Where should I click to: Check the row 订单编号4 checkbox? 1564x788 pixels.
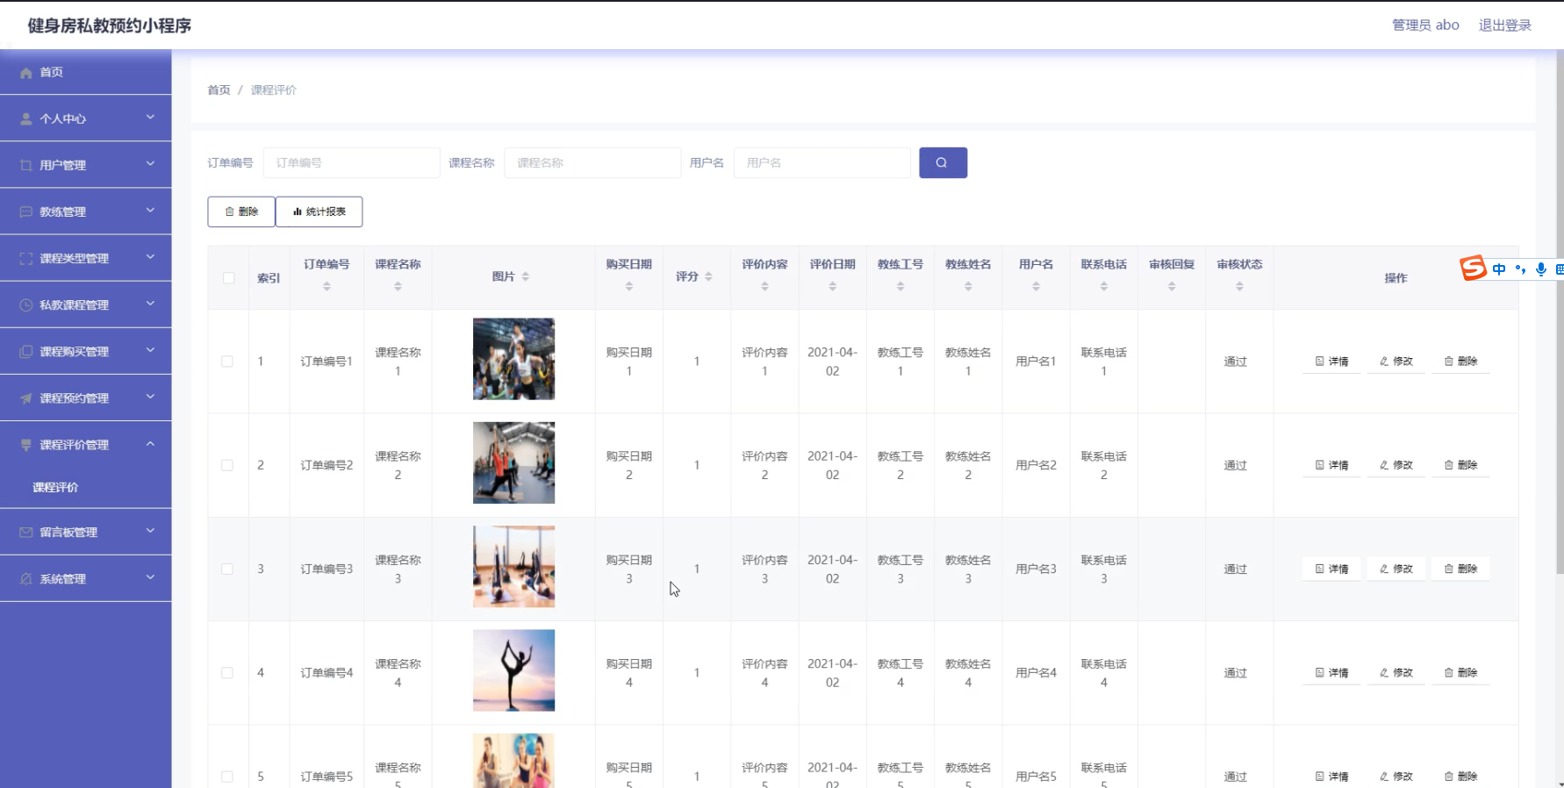coord(227,673)
